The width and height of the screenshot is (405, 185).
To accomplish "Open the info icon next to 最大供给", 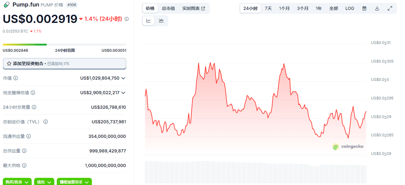I will click(24, 165).
